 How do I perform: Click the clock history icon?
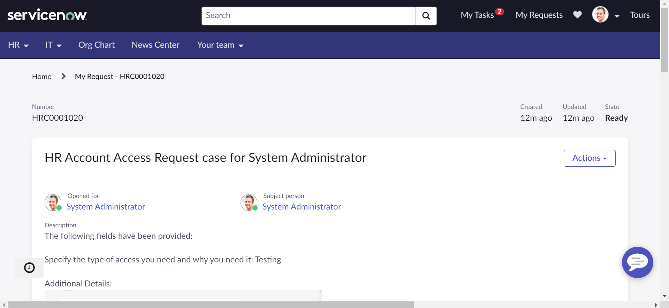pos(29,268)
